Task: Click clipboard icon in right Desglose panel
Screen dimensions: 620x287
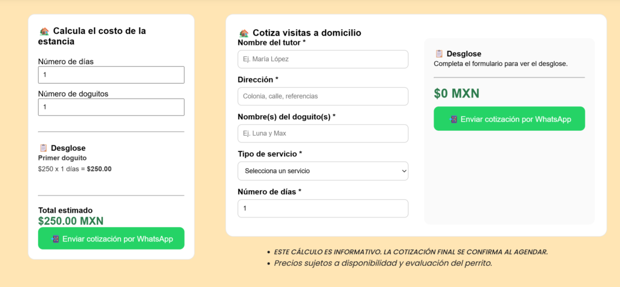Action: click(x=440, y=54)
